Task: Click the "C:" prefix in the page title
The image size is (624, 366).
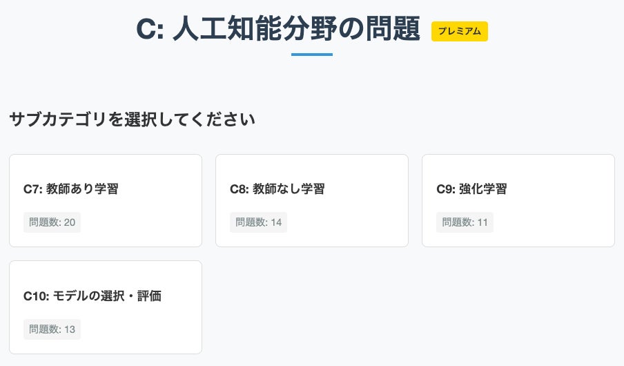Action: tap(150, 30)
